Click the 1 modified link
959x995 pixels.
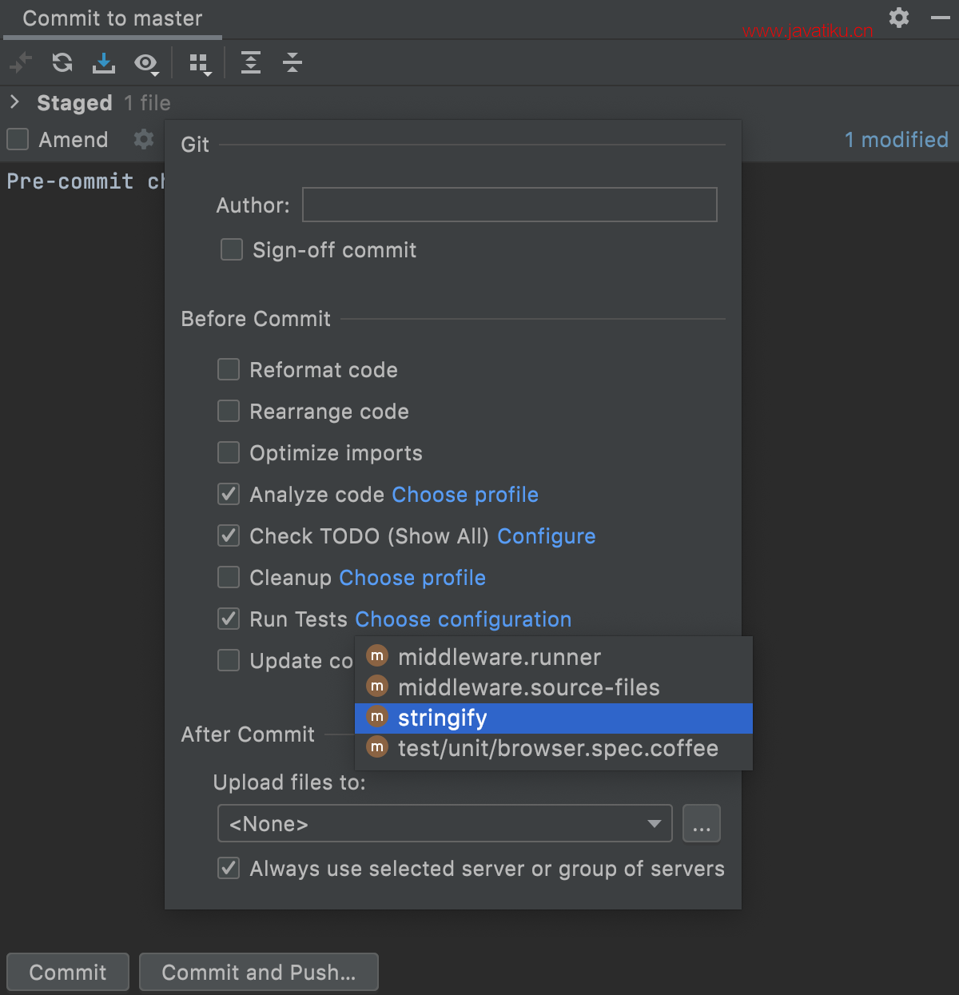tap(897, 140)
